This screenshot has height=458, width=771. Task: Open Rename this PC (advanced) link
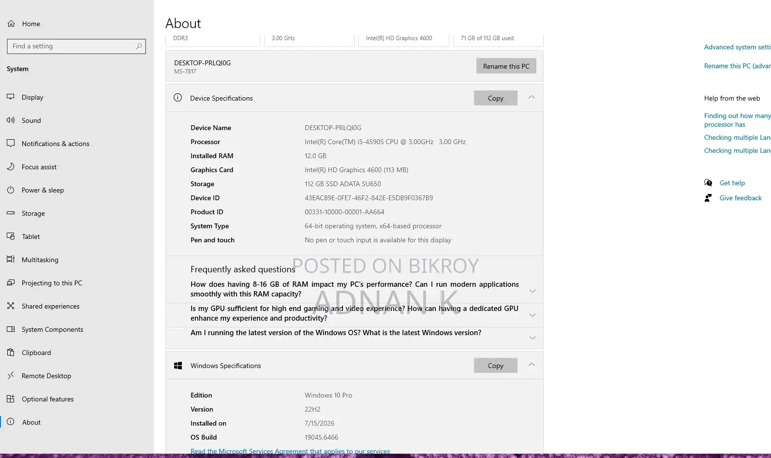tap(737, 66)
